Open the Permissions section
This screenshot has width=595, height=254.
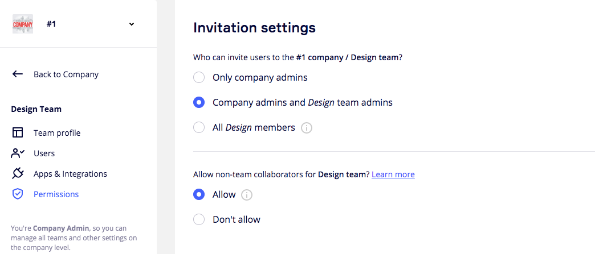(56, 194)
